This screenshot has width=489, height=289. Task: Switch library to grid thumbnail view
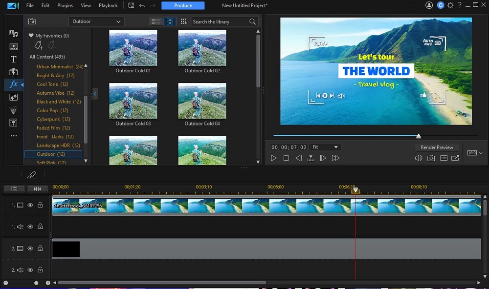(170, 21)
